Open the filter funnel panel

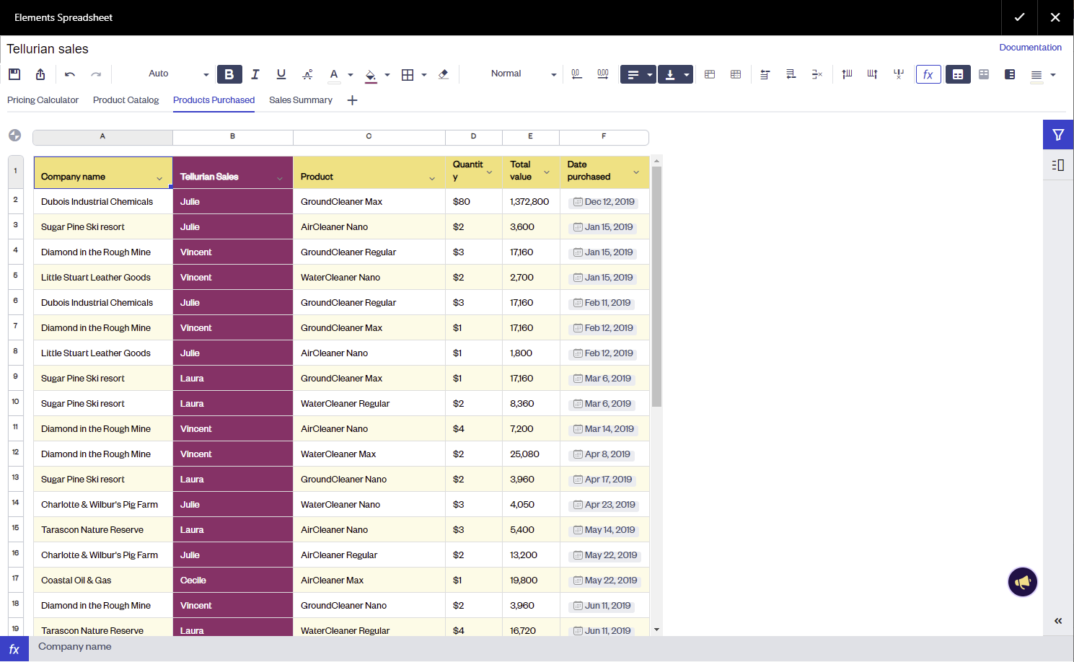(x=1057, y=135)
